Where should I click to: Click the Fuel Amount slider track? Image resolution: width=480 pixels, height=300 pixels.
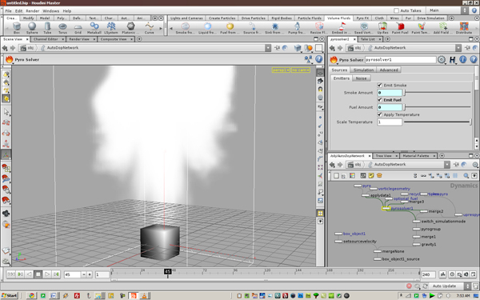click(x=437, y=107)
